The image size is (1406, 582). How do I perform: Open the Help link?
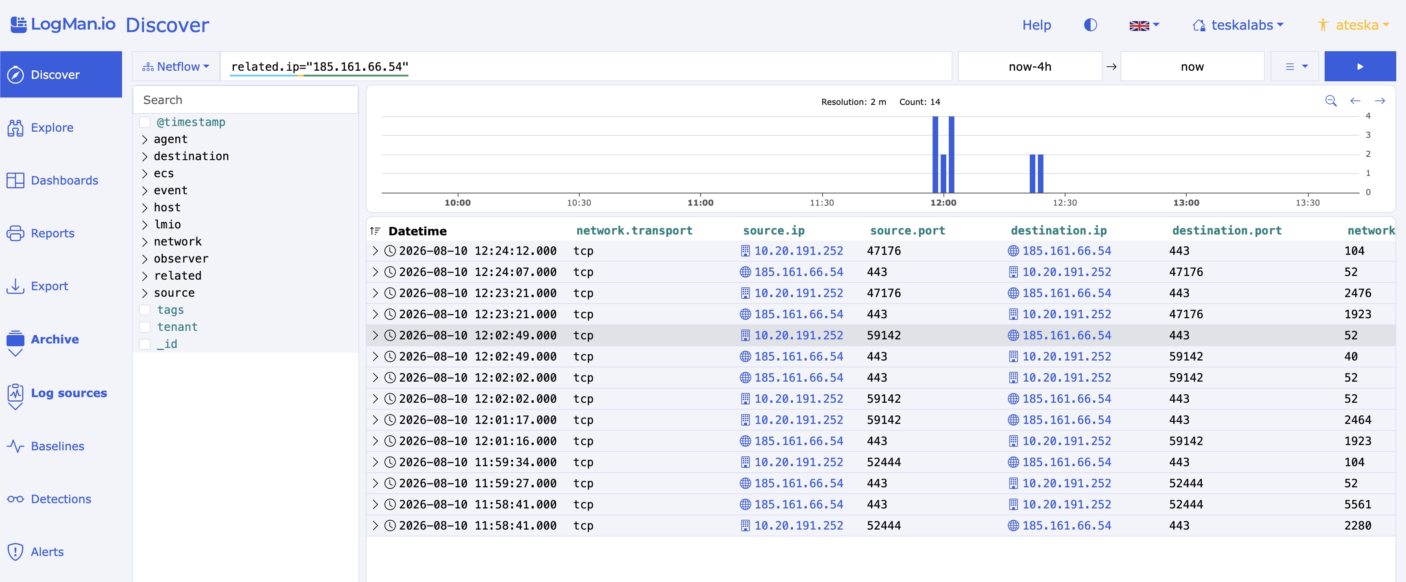[1037, 25]
